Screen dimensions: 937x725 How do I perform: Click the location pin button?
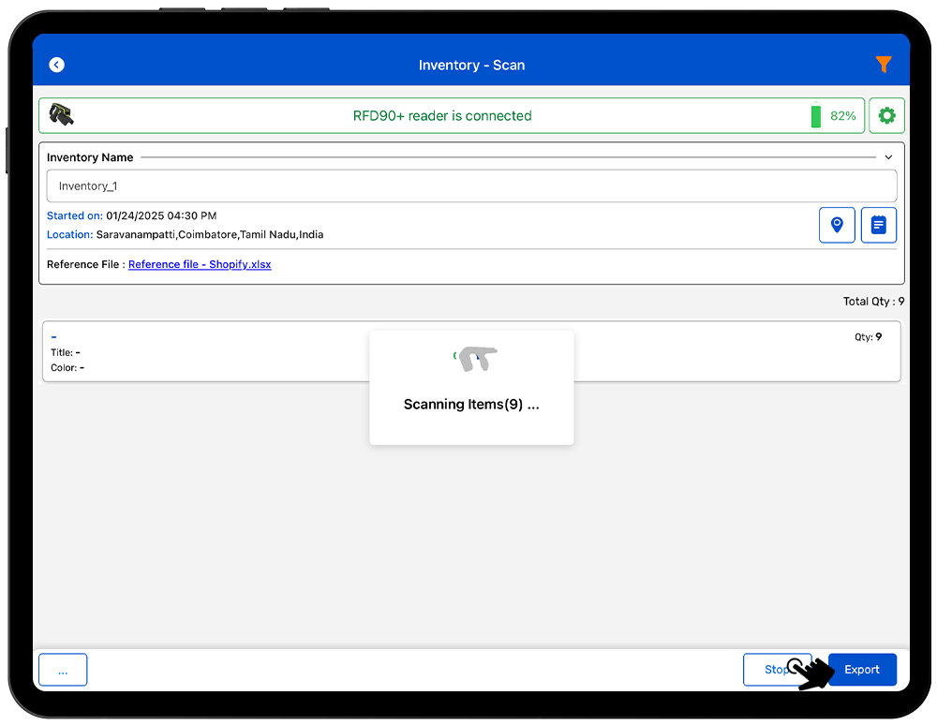(837, 225)
